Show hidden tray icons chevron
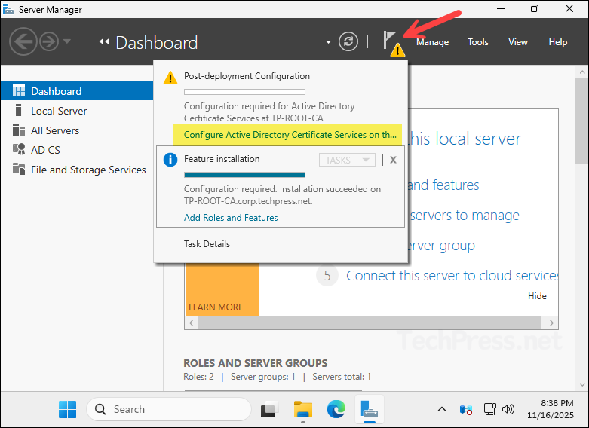 click(x=442, y=409)
